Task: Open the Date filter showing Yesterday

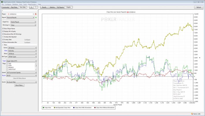Action: pyautogui.click(x=22, y=51)
